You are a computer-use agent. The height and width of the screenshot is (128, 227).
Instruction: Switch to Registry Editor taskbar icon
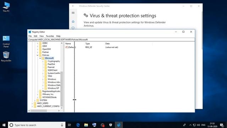[x=119, y=125]
